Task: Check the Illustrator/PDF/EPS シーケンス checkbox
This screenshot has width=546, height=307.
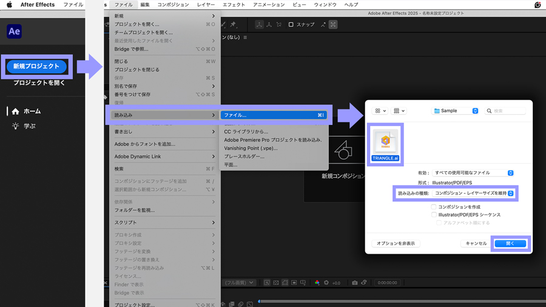Action: [x=434, y=215]
